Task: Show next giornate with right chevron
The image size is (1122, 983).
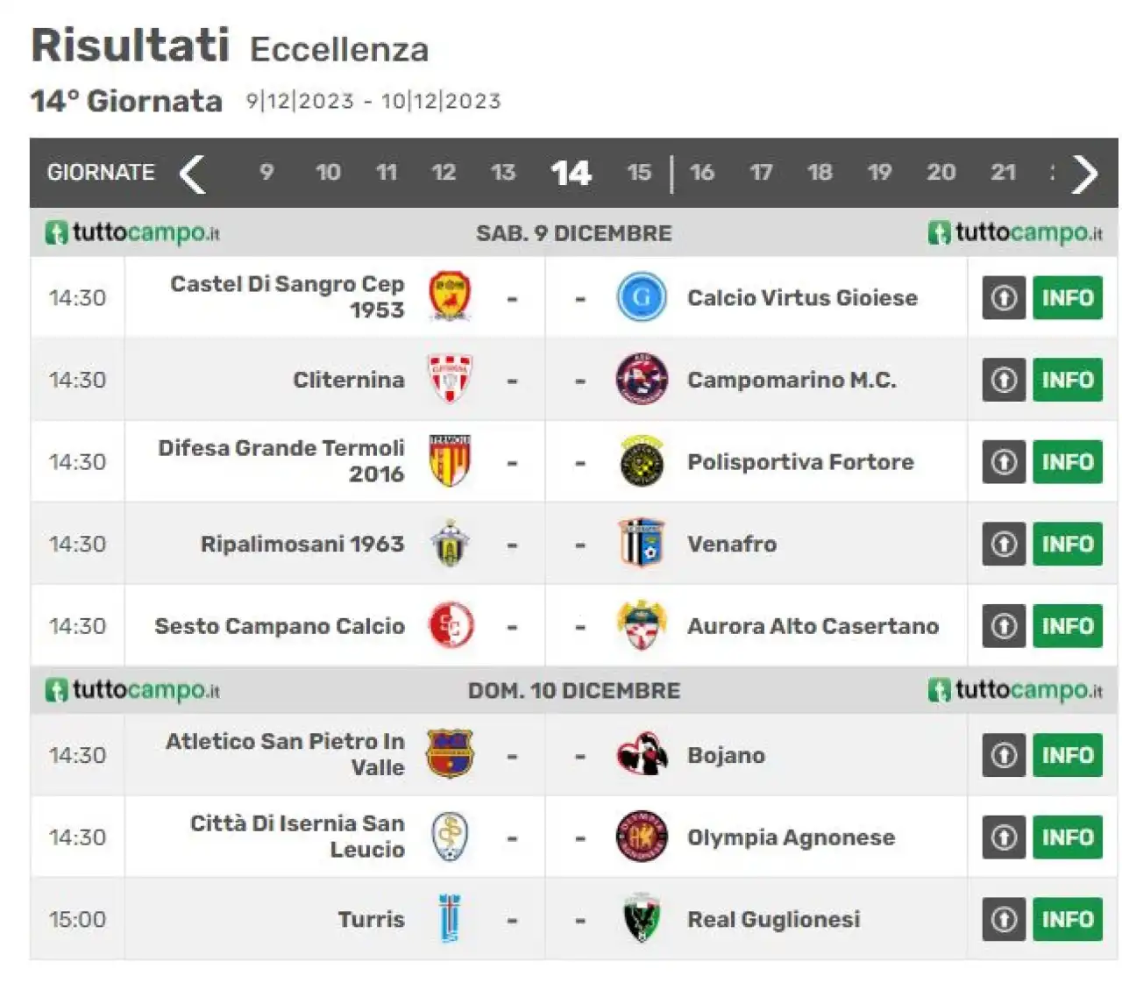Action: click(x=1085, y=174)
